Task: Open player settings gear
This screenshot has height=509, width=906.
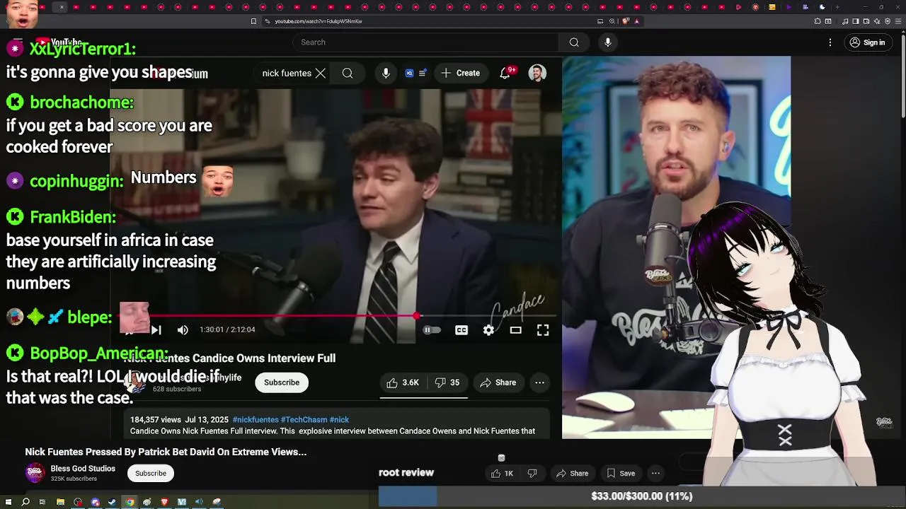Action: 488,330
